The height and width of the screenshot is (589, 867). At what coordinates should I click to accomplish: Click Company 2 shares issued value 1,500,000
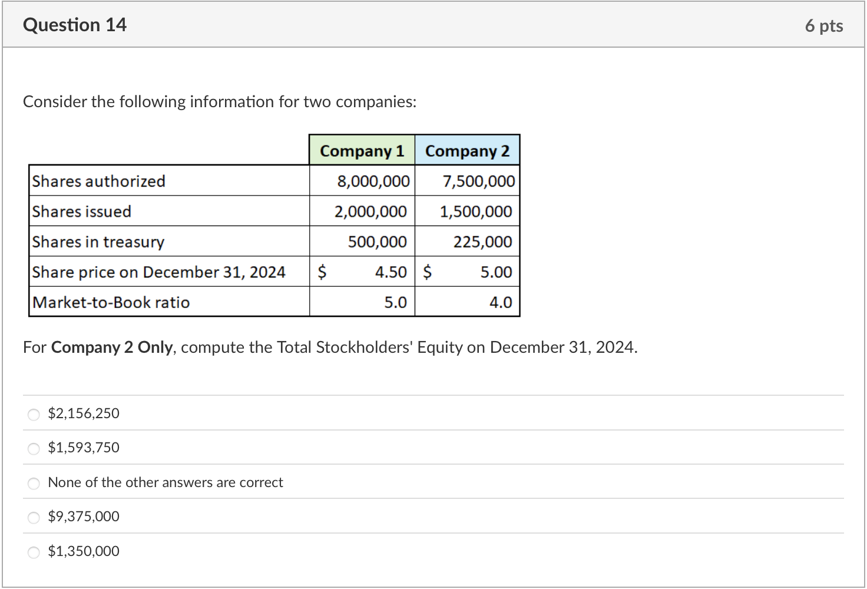pos(476,211)
